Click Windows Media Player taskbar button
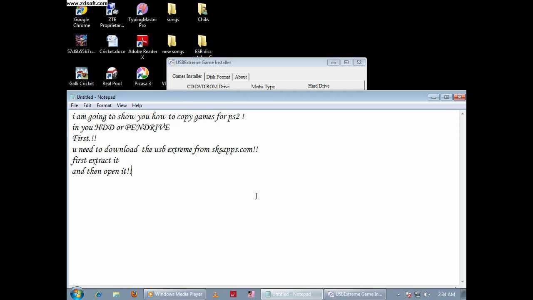The height and width of the screenshot is (300, 533). tap(175, 294)
